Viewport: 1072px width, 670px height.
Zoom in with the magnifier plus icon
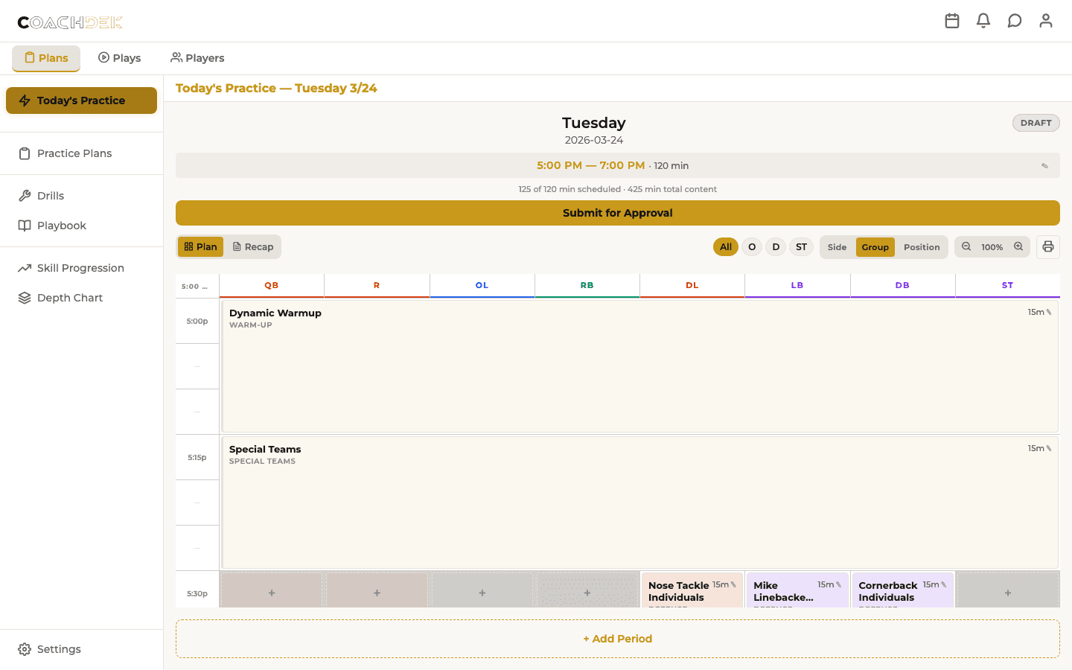(x=1018, y=246)
